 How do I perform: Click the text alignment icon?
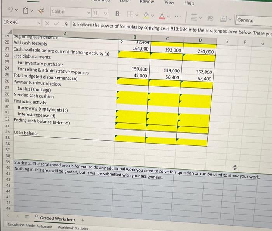(x=194, y=17)
